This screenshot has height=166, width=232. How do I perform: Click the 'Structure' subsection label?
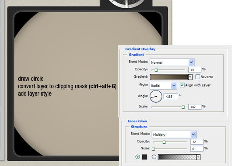coord(139,127)
